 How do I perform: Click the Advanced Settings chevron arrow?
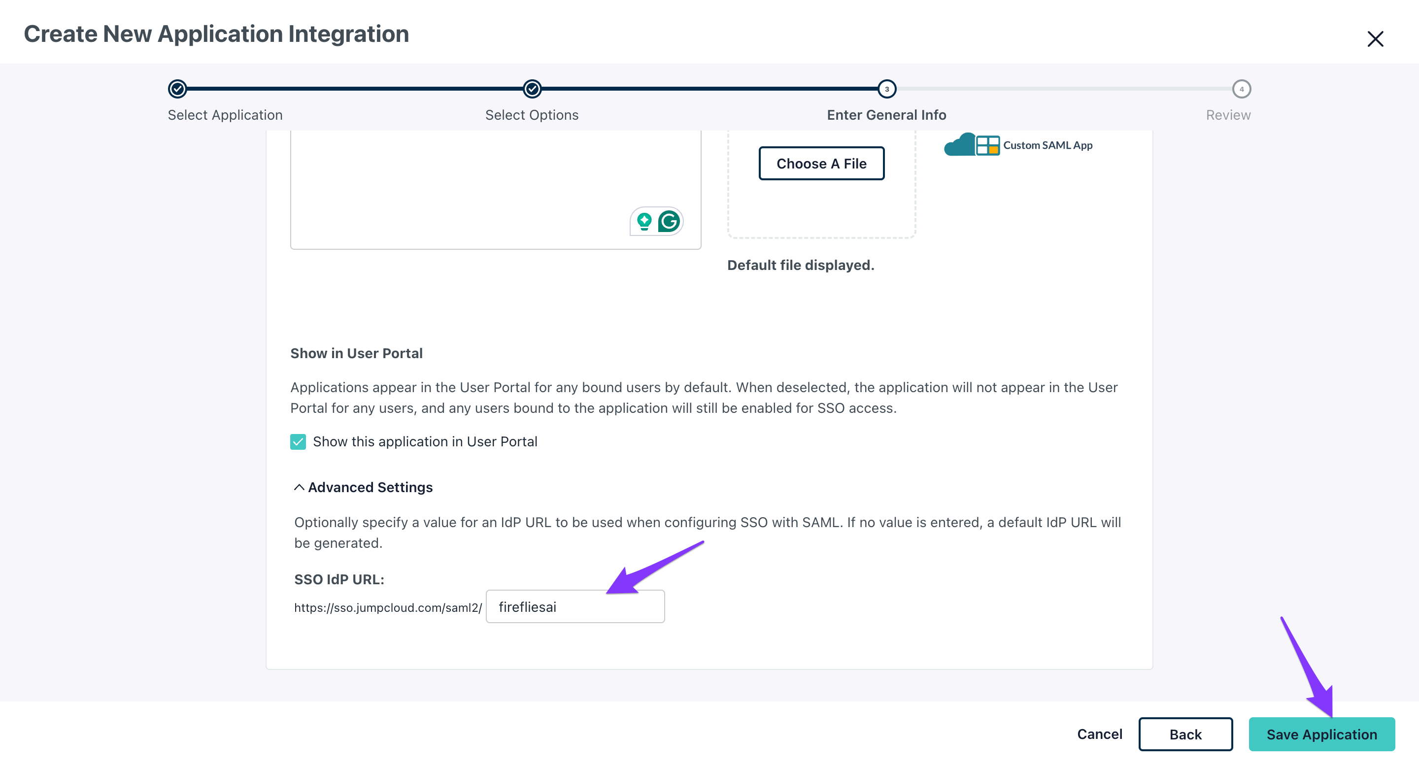[x=299, y=487]
